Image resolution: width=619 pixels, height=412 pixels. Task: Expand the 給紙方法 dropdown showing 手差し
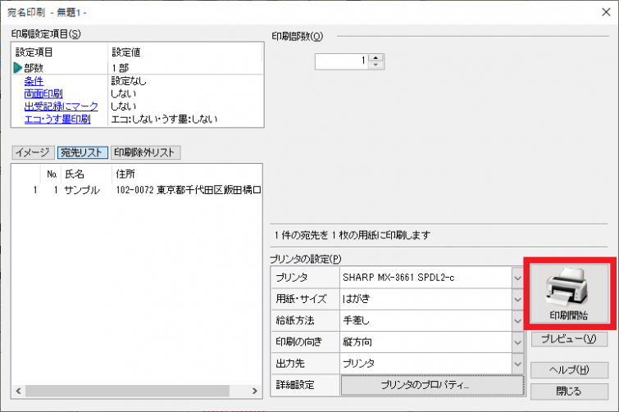click(517, 320)
